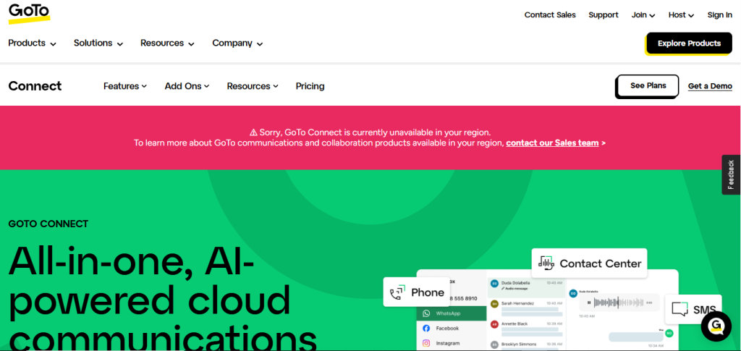This screenshot has height=351, width=741.
Task: Expand the Add Ons dropdown
Action: 187,86
